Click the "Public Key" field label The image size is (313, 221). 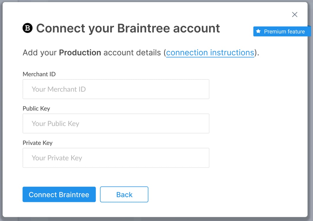point(36,108)
